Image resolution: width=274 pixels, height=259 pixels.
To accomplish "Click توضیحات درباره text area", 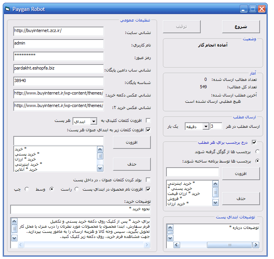I will pyautogui.click(x=216, y=232).
